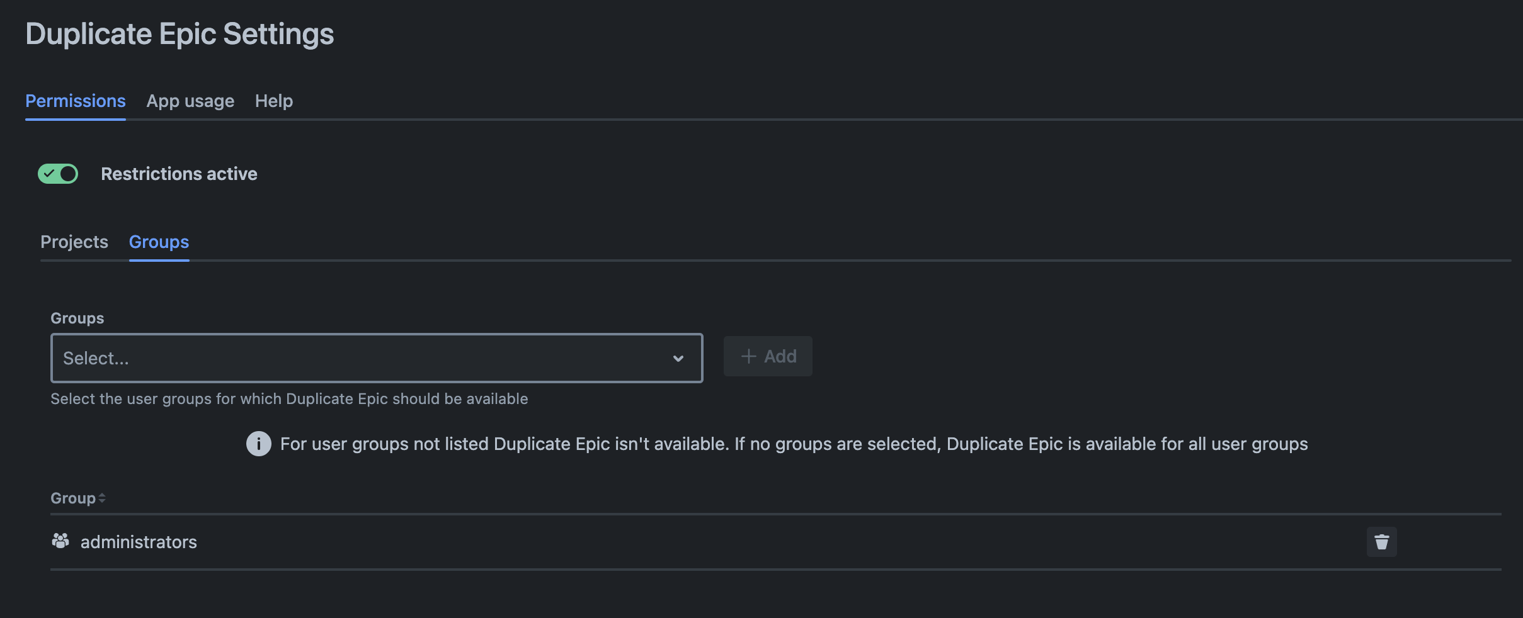The image size is (1523, 618).
Task: Expand the Groups dropdown chevron
Action: point(678,358)
